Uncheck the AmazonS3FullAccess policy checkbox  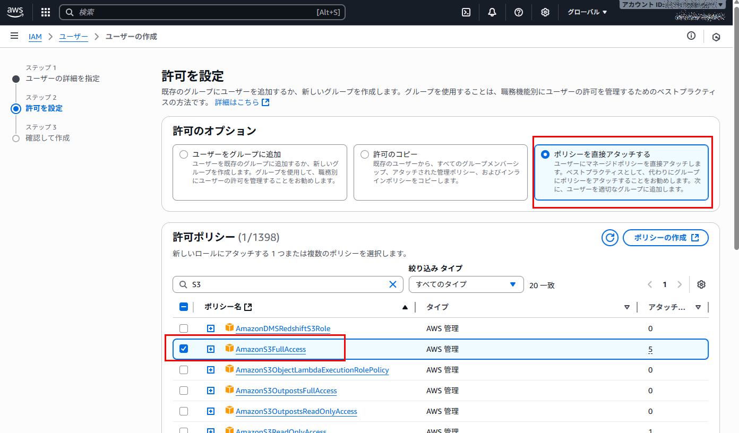tap(184, 349)
